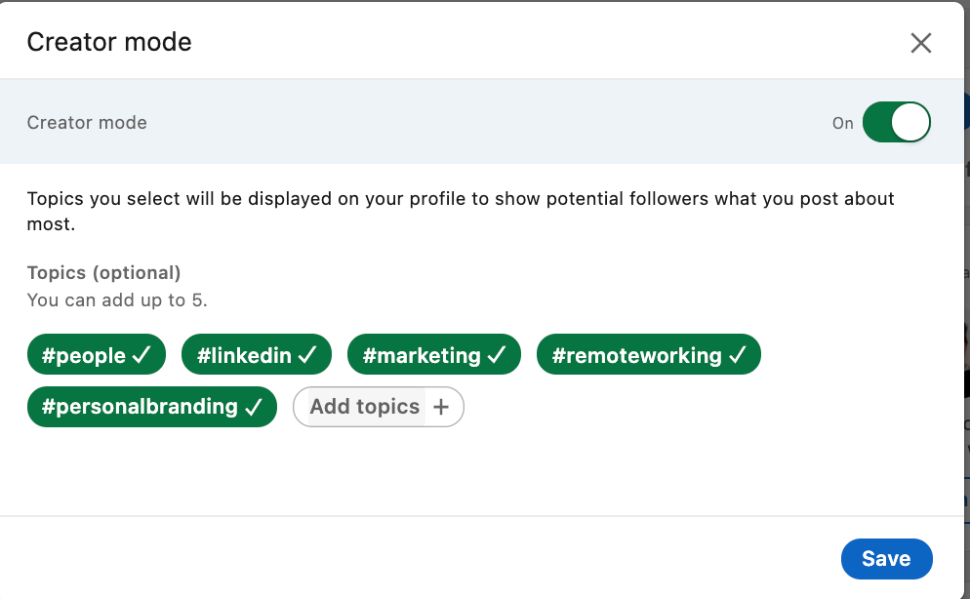The height and width of the screenshot is (599, 970).
Task: Click the topics description paragraph text
Action: tap(460, 199)
